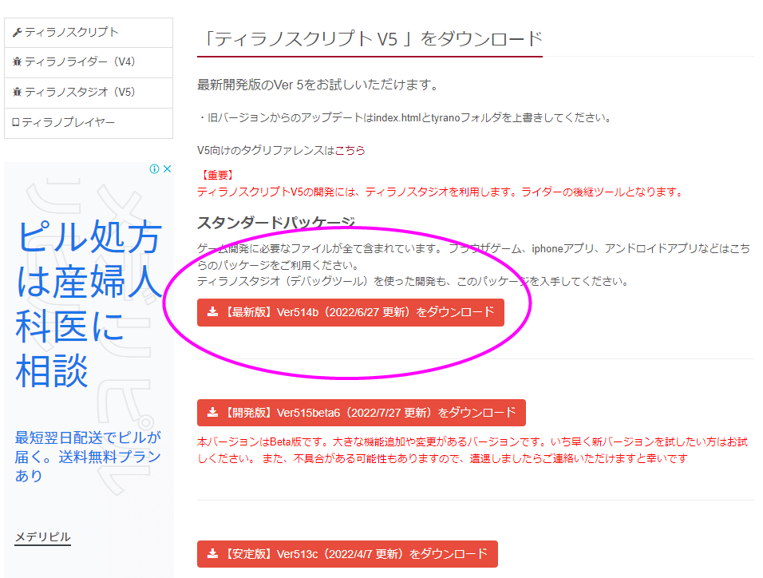Open the ad info icon

(154, 169)
